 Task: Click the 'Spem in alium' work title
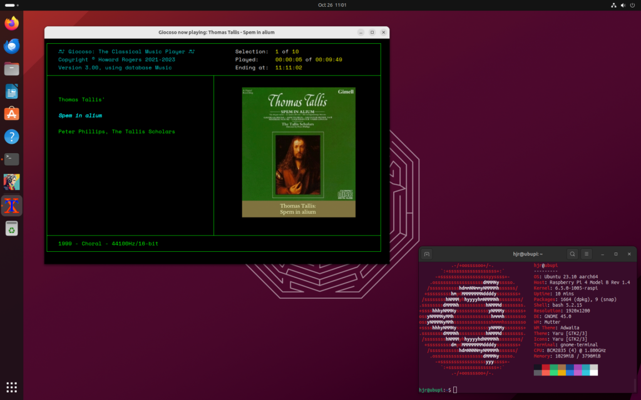tap(80, 116)
